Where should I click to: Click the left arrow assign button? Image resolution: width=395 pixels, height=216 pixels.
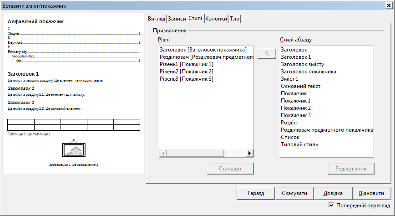pos(267,53)
